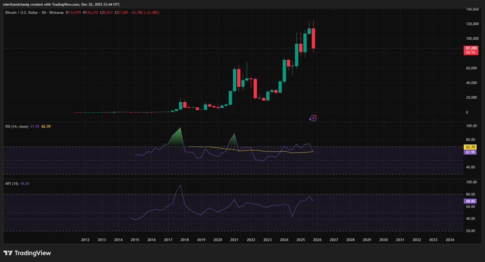Click 80.00 on the MFI axis

472,195
